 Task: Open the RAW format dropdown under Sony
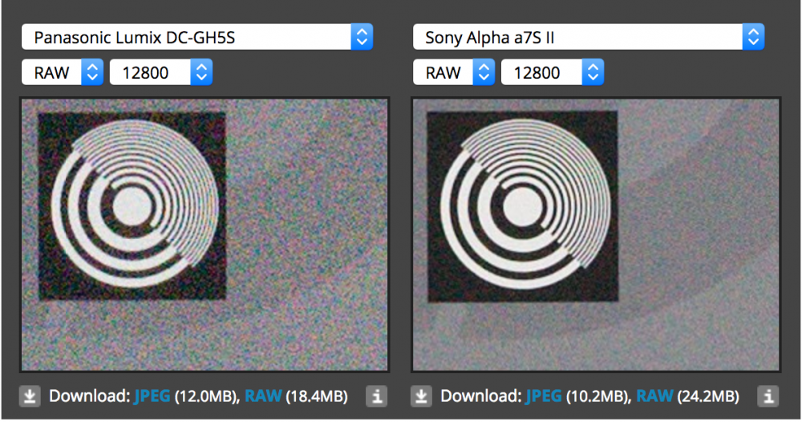coord(454,72)
